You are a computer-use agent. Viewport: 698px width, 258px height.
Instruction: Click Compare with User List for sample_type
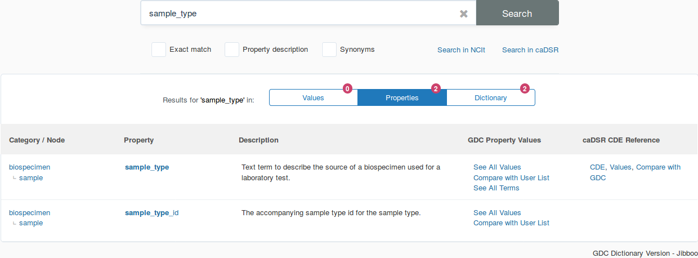tap(511, 178)
